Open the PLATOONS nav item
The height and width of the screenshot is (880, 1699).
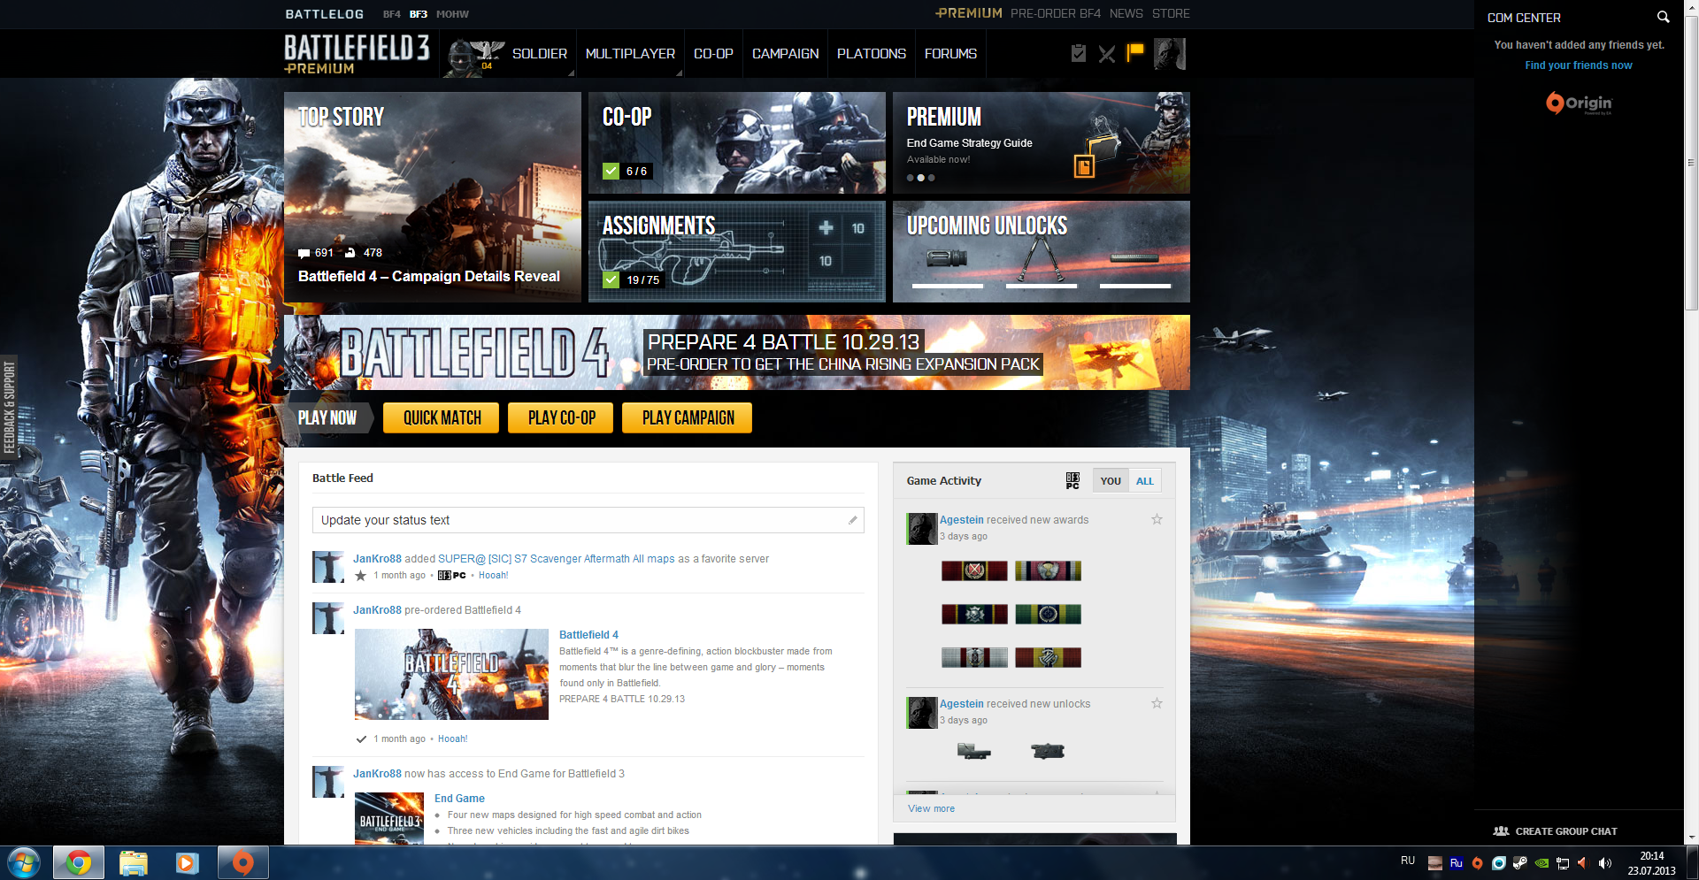872,54
